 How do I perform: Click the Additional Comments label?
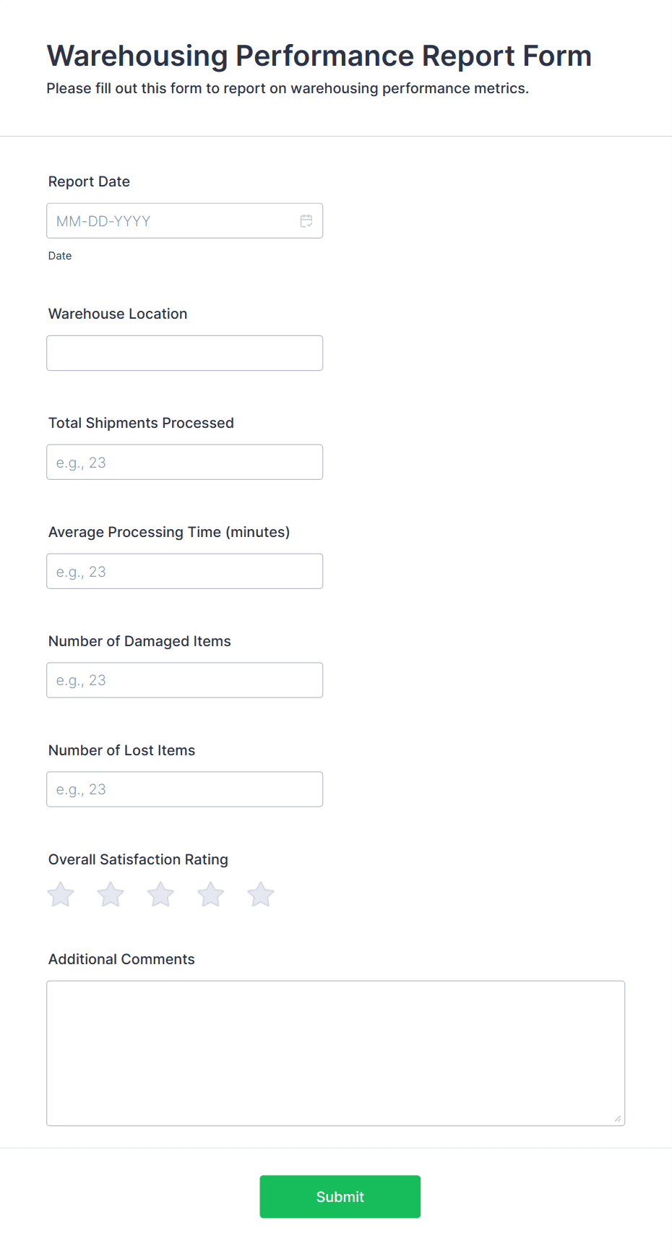click(121, 959)
